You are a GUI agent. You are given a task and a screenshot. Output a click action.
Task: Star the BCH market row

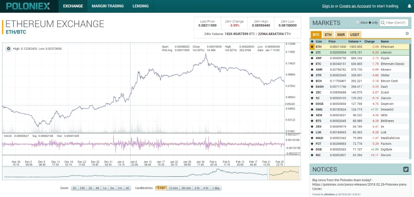[x=312, y=81]
